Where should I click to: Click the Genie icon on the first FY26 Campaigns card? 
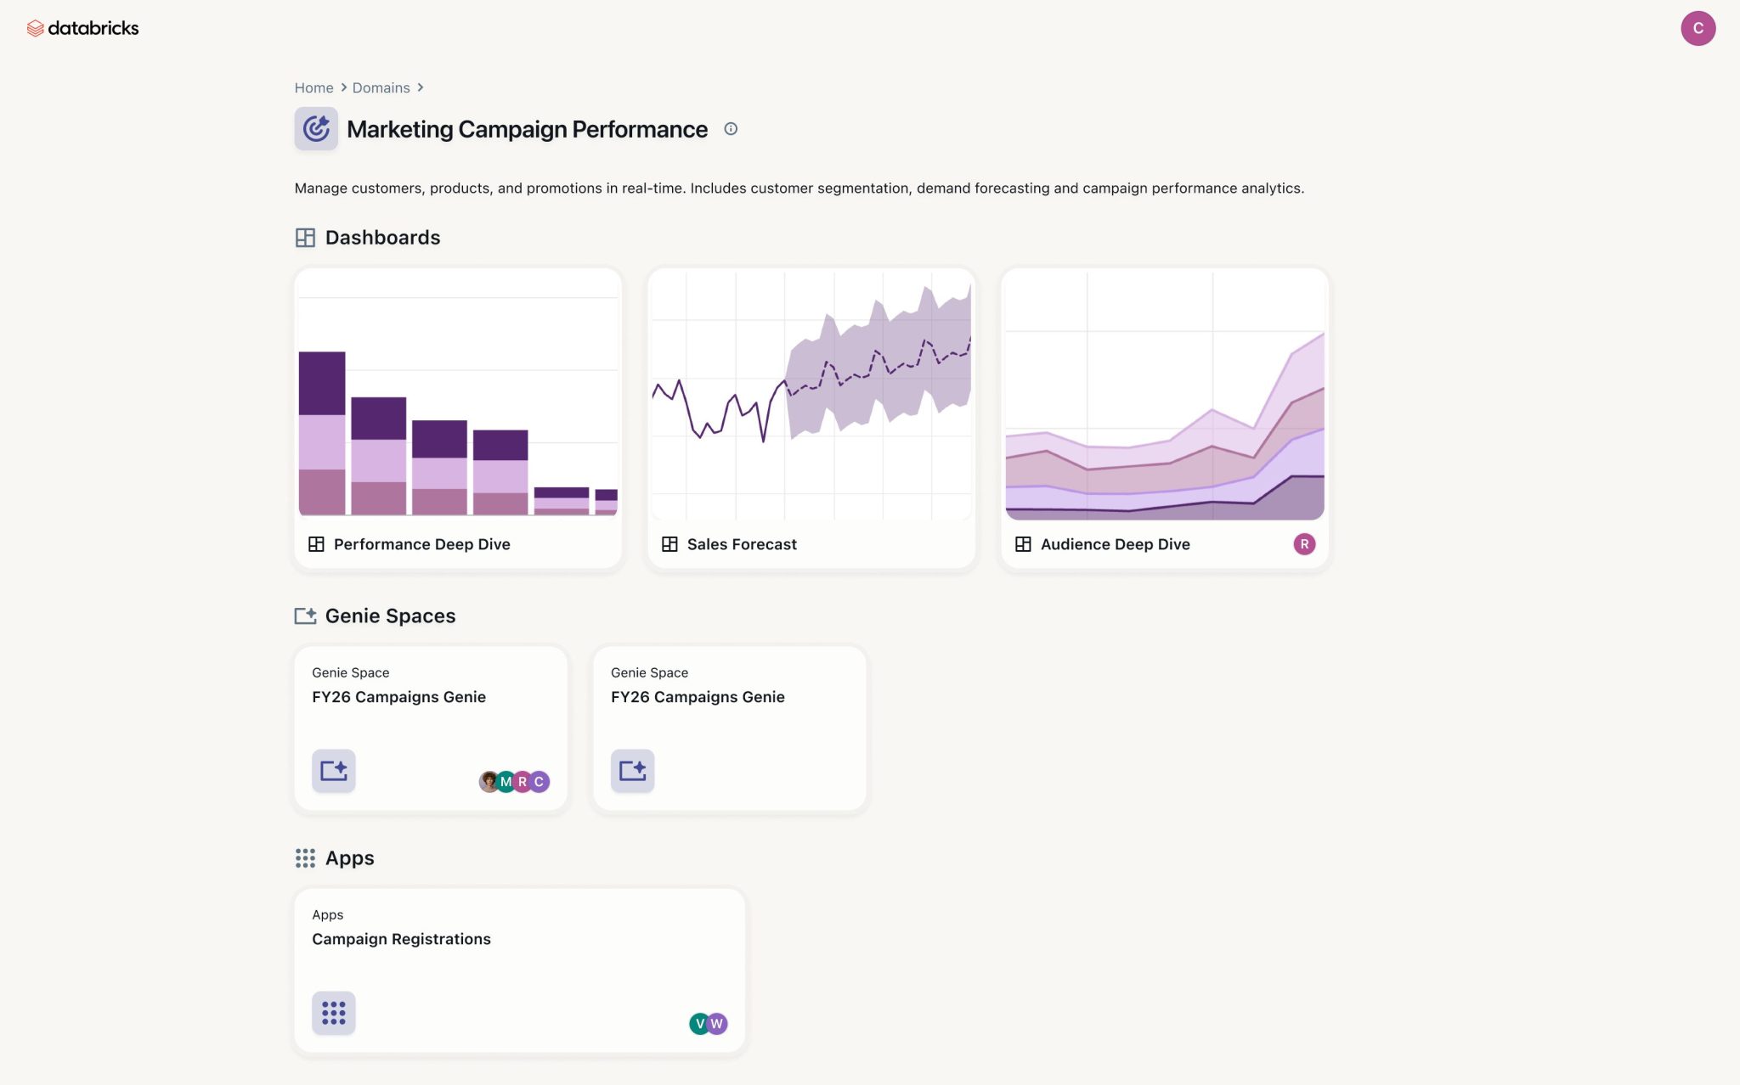coord(333,770)
